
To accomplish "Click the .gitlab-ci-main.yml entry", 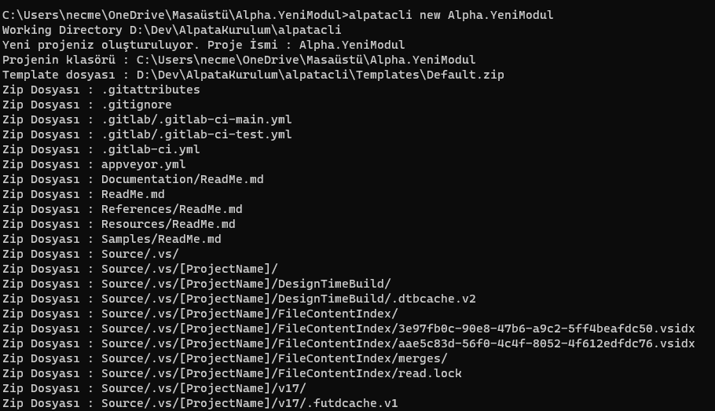I will 196,119.
